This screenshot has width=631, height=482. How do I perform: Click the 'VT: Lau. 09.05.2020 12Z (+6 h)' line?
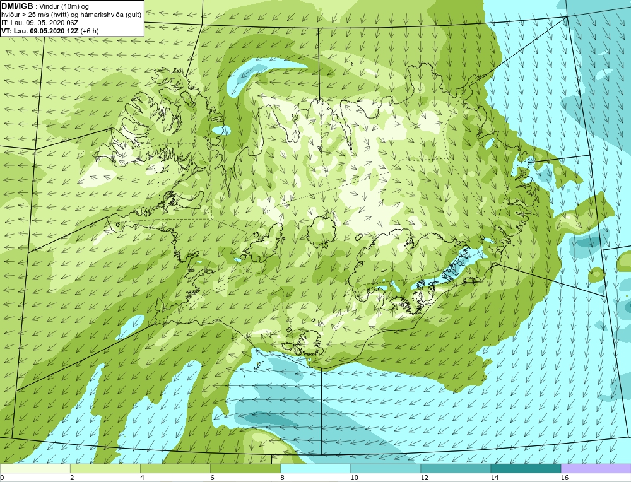pos(50,31)
